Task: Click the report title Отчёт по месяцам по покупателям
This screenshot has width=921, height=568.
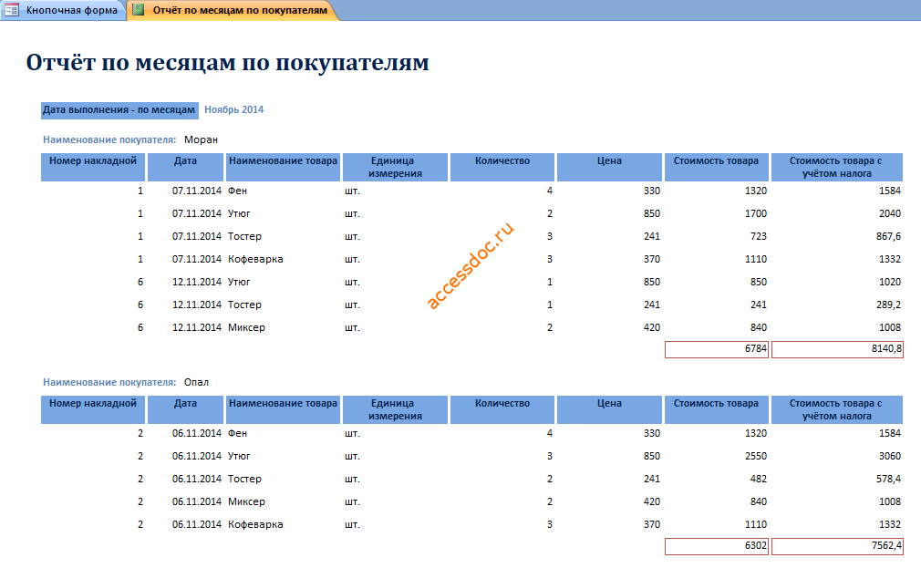Action: pos(227,62)
